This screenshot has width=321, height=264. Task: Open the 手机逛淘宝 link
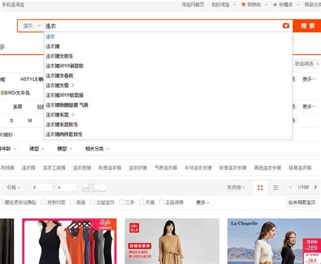pyautogui.click(x=13, y=5)
